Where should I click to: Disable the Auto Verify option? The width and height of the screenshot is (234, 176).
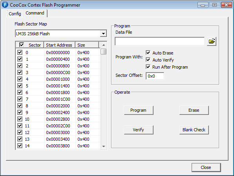pyautogui.click(x=148, y=60)
